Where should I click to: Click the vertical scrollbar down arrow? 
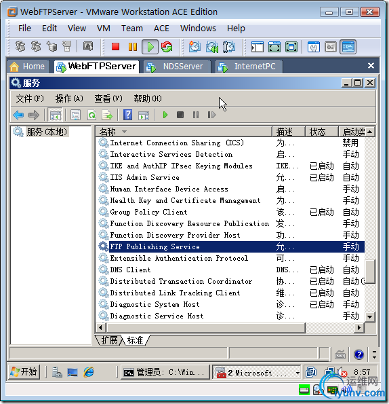370,316
